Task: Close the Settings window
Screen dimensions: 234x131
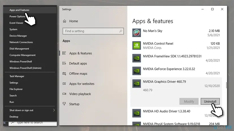Action: [222, 9]
